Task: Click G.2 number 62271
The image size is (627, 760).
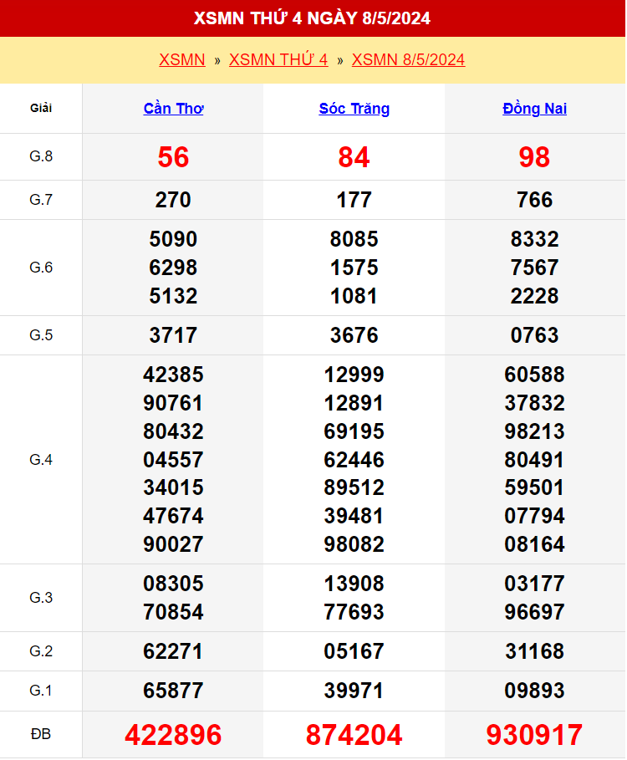Action: 173,651
